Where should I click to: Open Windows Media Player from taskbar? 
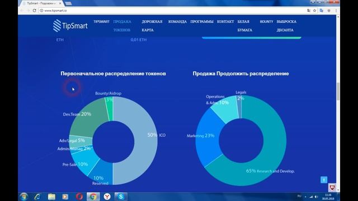click(65, 197)
